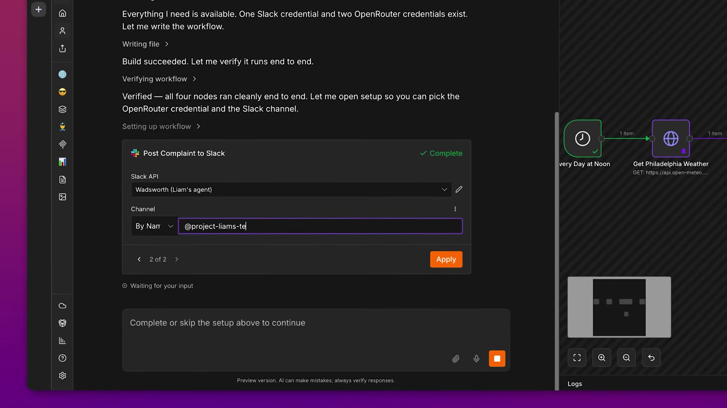Click the "Post Complaint to Slack" title
Screen dimensions: 727x408
(184, 153)
